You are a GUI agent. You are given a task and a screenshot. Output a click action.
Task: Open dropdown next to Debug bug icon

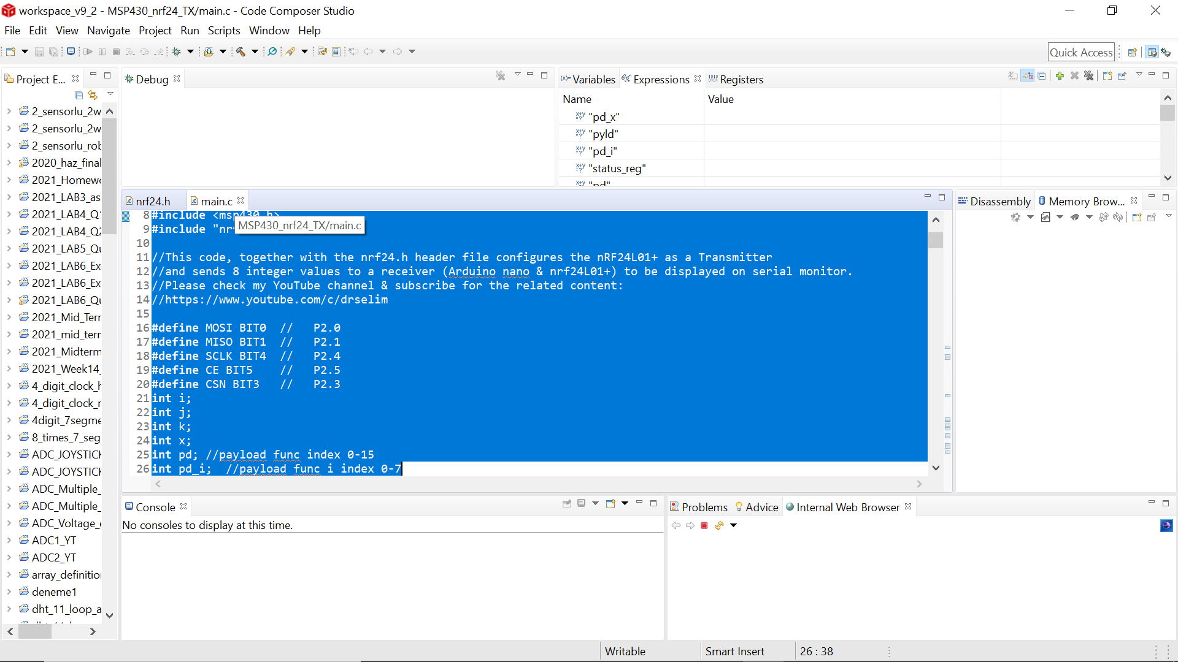[x=190, y=51]
